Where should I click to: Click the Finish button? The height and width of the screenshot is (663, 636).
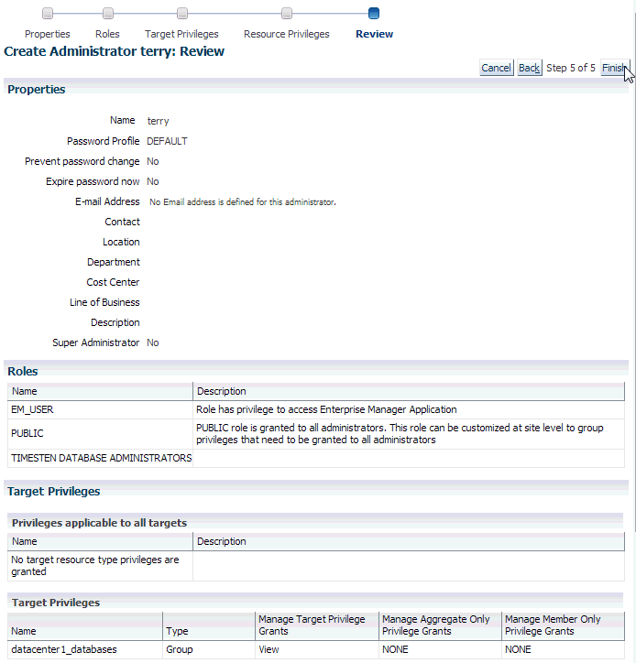pyautogui.click(x=615, y=68)
